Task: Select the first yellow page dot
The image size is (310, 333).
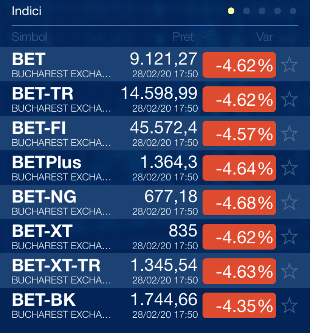Action: pos(231,11)
